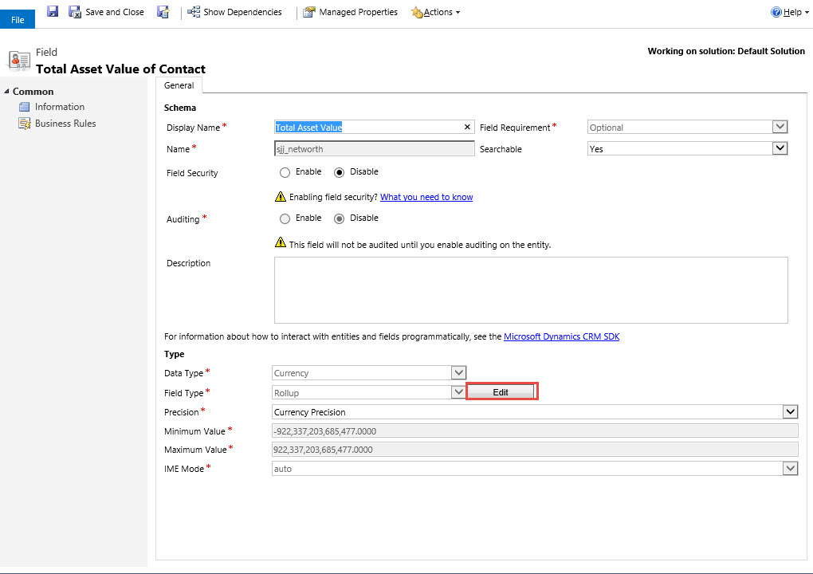Open the IME Mode dropdown
This screenshot has width=813, height=574.
790,469
